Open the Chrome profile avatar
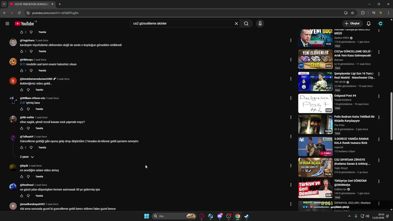 (381, 13)
